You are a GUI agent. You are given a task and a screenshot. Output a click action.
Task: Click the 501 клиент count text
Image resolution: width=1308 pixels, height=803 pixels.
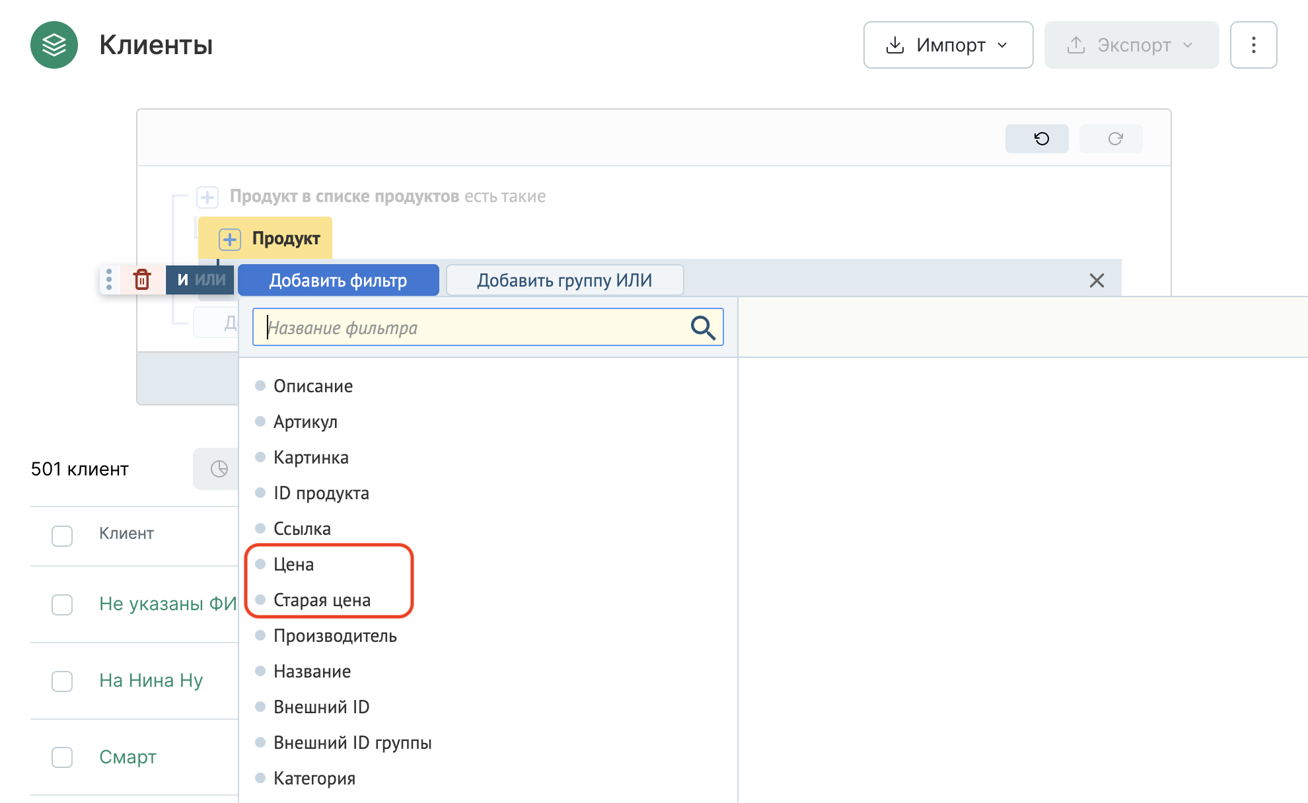click(80, 469)
